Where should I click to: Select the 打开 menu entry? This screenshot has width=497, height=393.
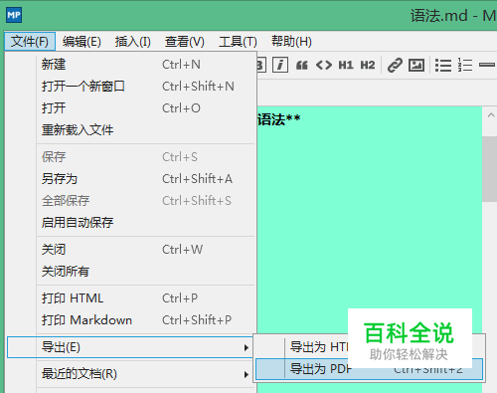tap(146, 108)
